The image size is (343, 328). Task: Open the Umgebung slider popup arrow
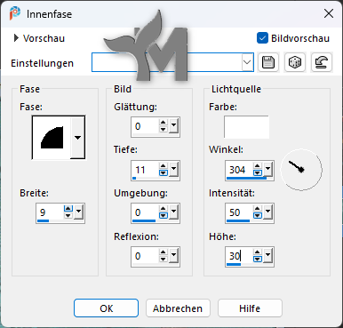[x=173, y=212]
